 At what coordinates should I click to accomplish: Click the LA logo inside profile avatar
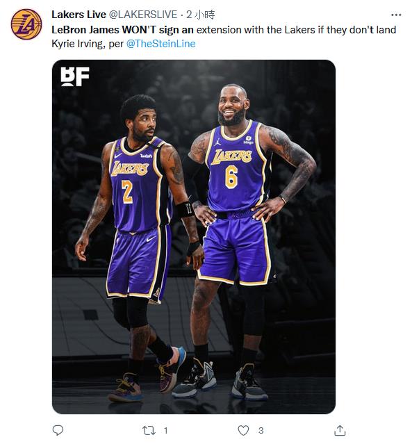[26, 25]
